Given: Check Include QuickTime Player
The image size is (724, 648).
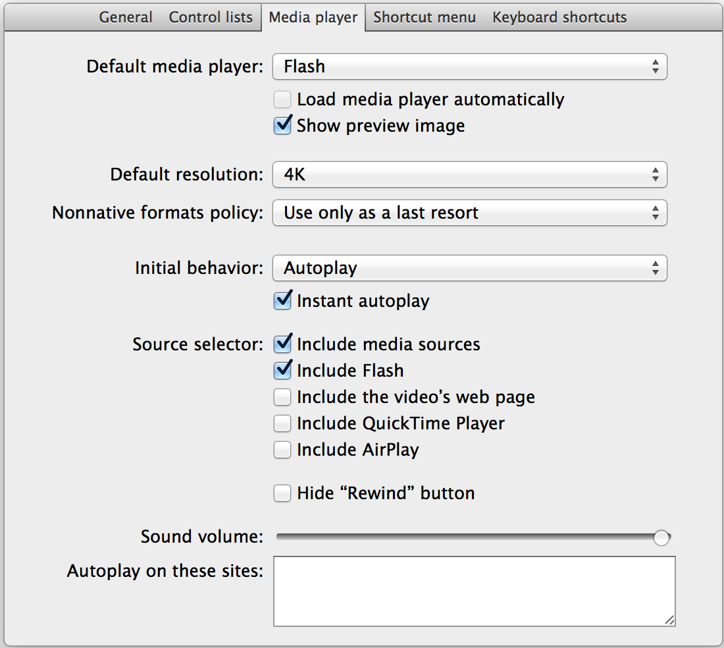Looking at the screenshot, I should click(282, 423).
